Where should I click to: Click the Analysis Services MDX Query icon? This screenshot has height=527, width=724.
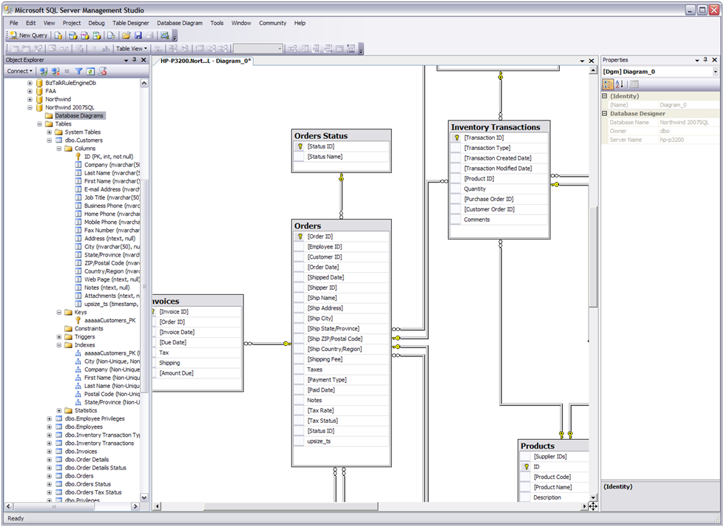pos(73,35)
